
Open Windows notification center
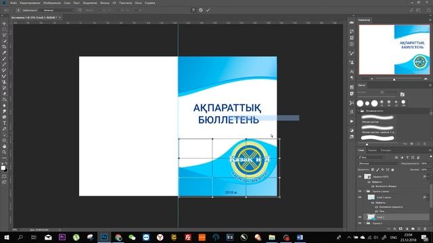[425, 237]
